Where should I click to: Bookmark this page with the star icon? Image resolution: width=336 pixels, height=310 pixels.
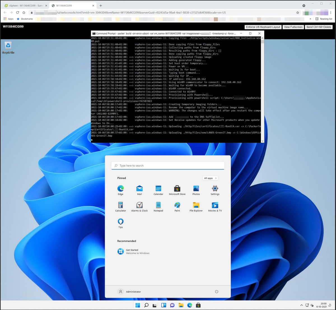(298, 13)
